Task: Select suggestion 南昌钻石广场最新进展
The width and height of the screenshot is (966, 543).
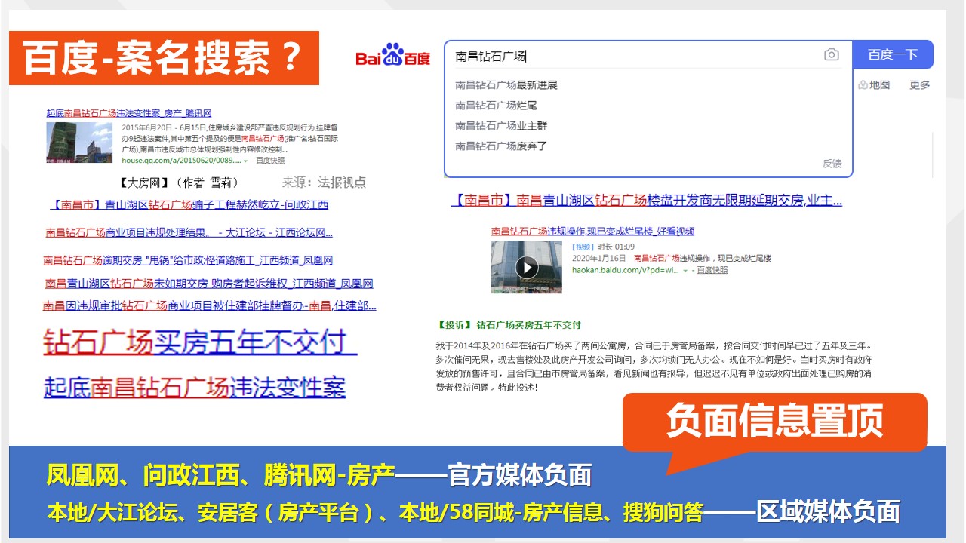Action: click(506, 85)
